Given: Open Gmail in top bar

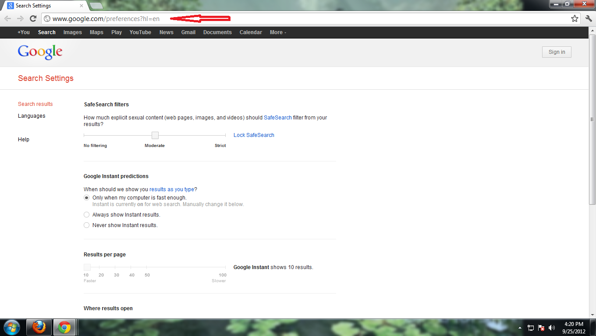Looking at the screenshot, I should point(188,32).
